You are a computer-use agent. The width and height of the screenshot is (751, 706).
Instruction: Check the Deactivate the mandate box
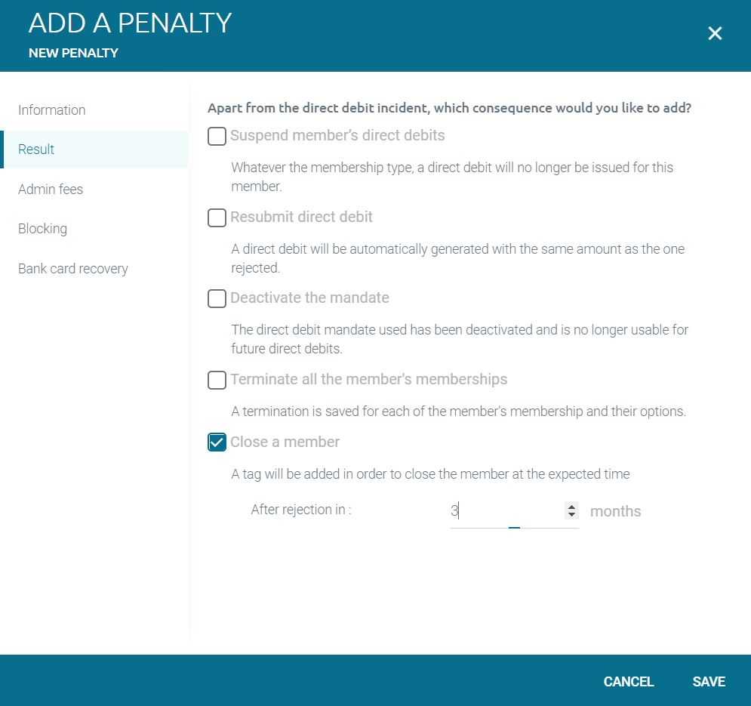[217, 298]
